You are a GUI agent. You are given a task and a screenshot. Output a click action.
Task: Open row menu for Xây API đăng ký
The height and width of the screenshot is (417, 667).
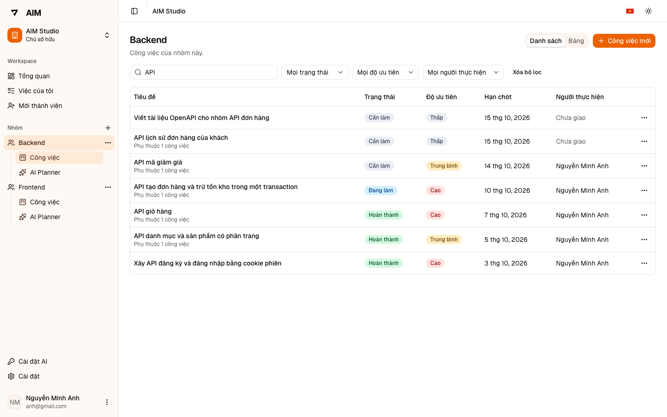(x=644, y=263)
